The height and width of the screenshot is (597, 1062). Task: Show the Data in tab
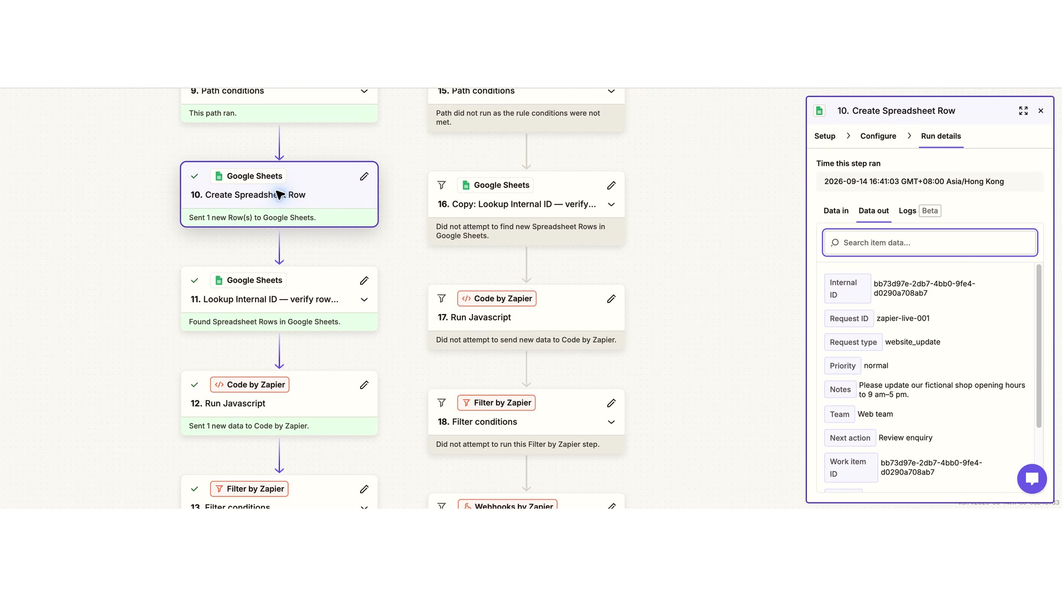pos(836,211)
